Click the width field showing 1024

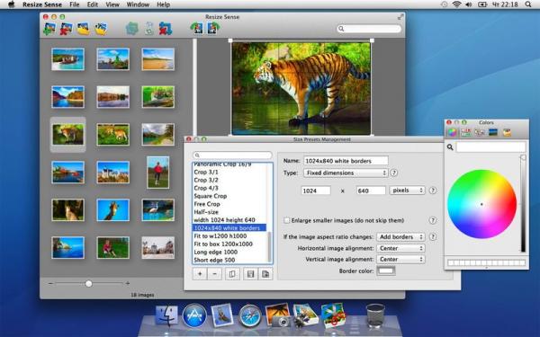pyautogui.click(x=316, y=191)
